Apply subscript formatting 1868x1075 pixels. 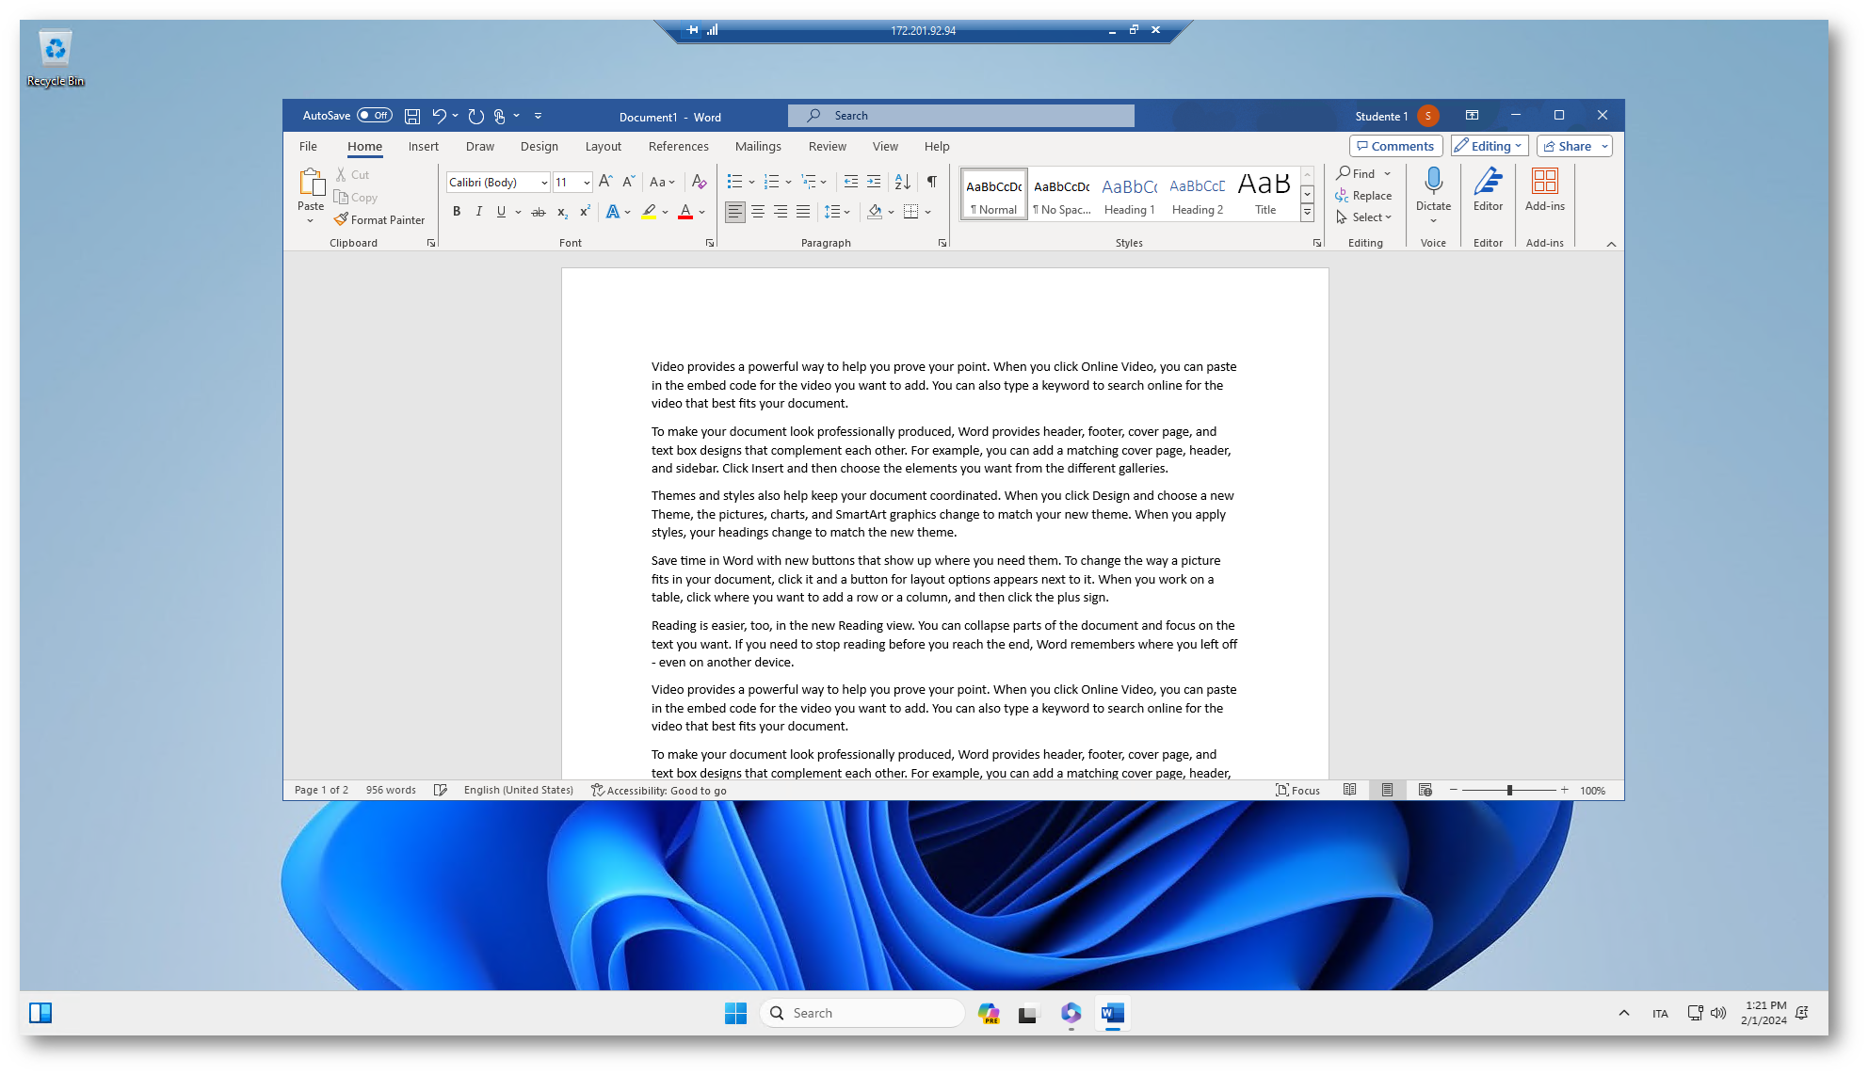(562, 212)
